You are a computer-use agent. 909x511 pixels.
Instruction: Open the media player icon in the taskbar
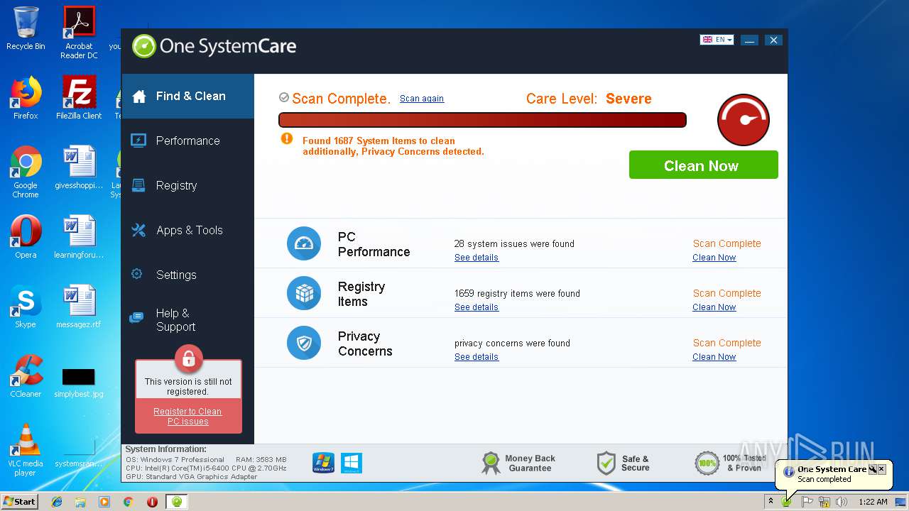[x=104, y=502]
